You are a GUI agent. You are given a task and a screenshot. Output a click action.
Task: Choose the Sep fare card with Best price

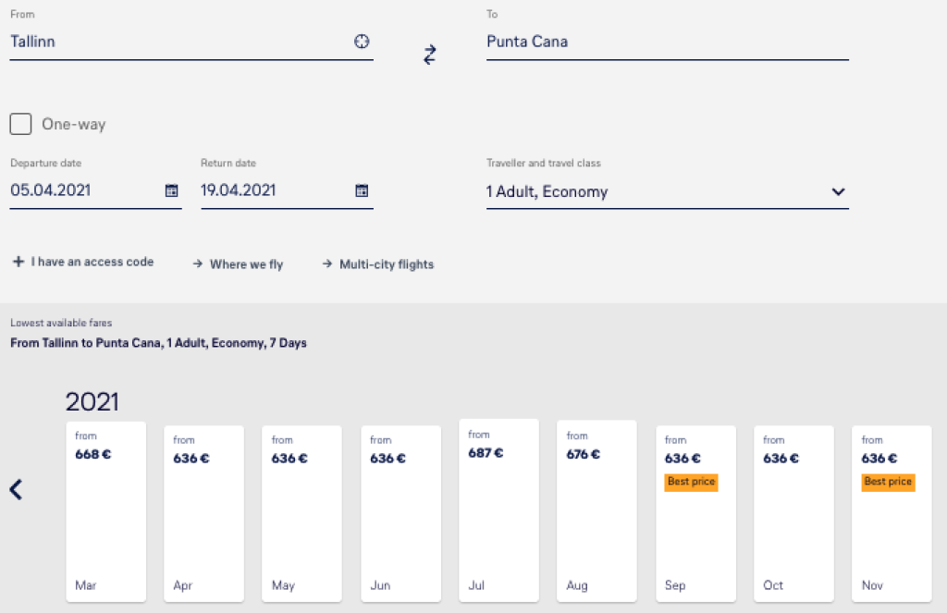pos(695,513)
